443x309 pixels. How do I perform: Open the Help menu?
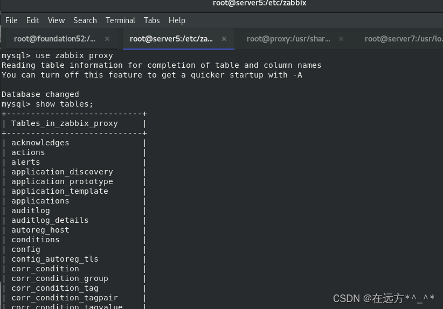click(x=177, y=20)
